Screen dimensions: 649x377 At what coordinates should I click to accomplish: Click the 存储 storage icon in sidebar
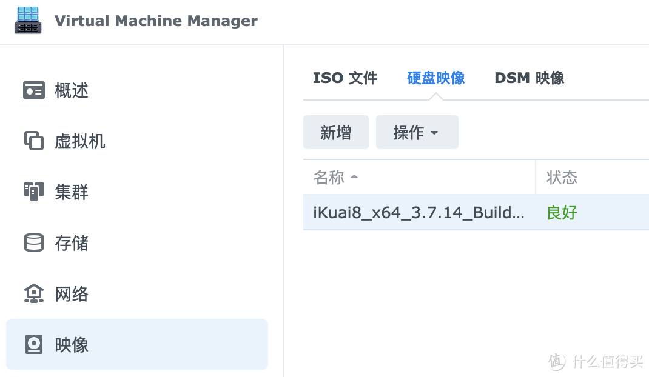pos(34,243)
